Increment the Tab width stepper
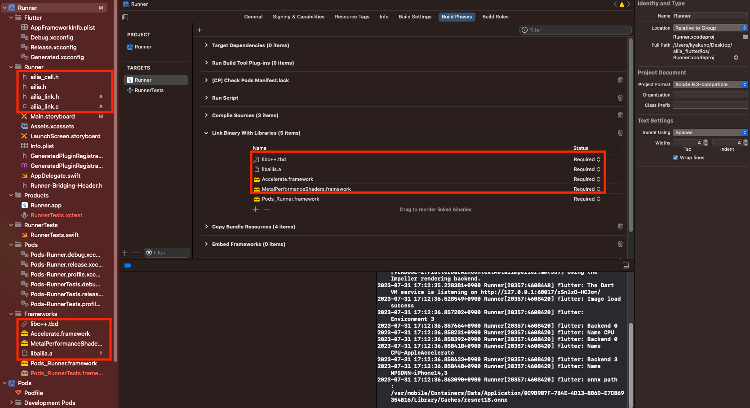Viewport: 750px width, 408px height. (x=706, y=141)
